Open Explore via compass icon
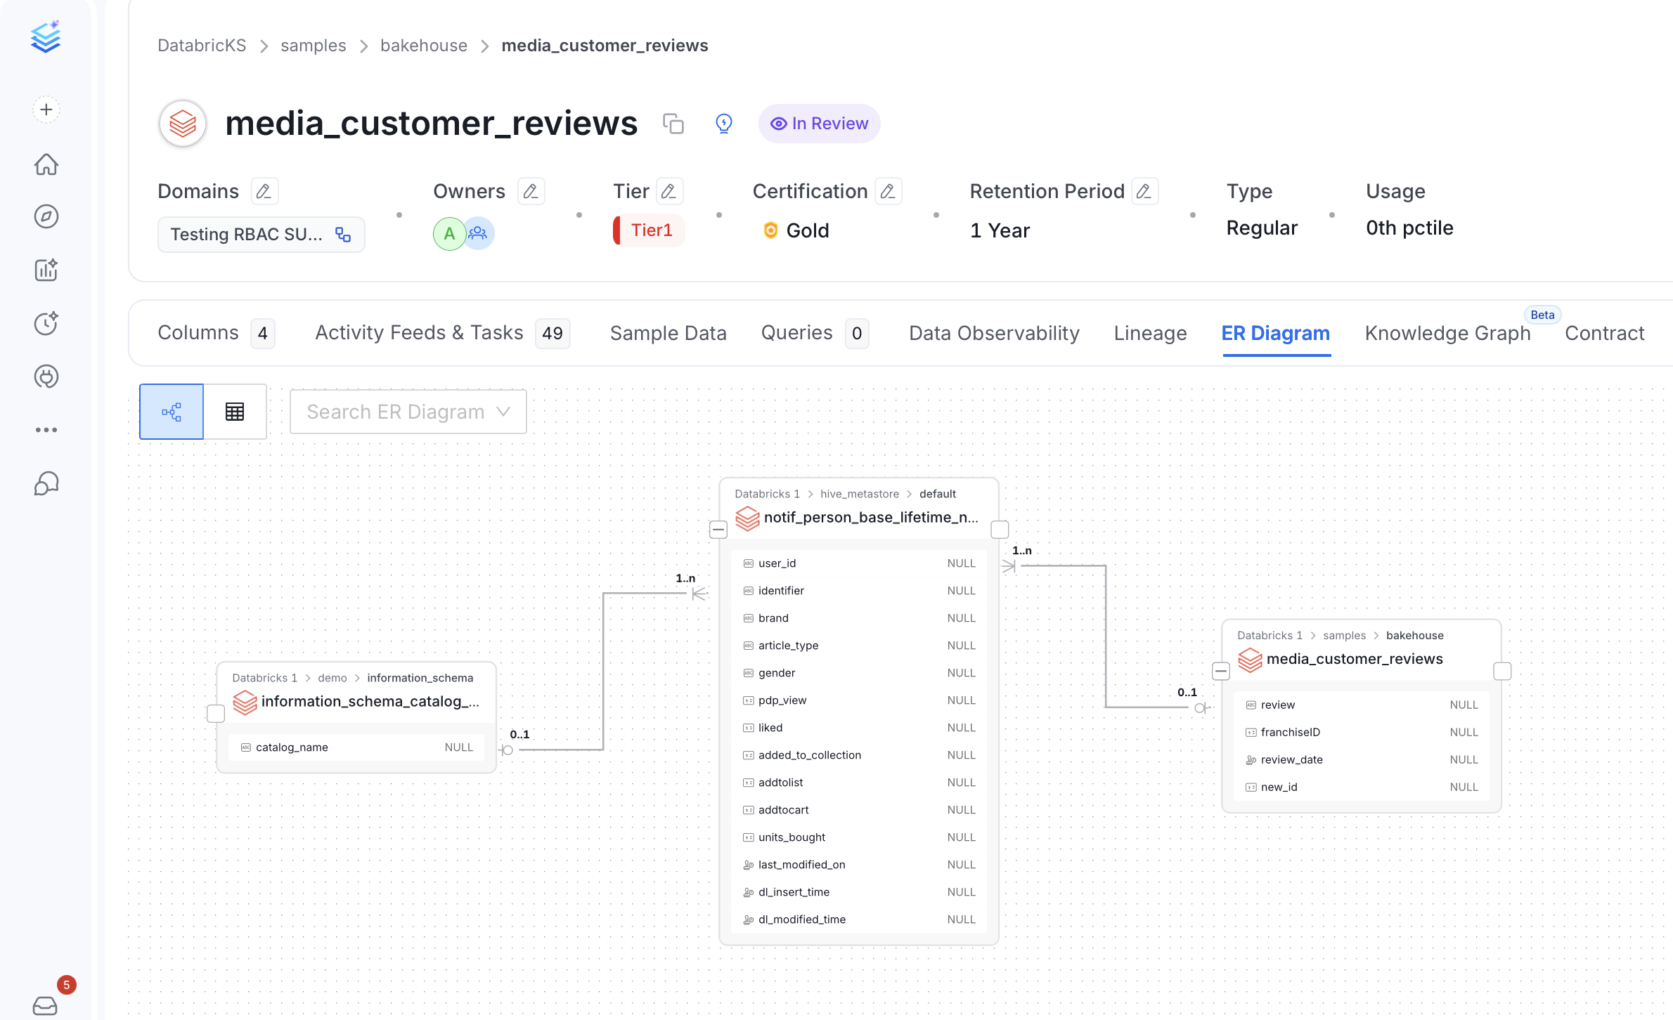This screenshot has width=1673, height=1020. (46, 216)
